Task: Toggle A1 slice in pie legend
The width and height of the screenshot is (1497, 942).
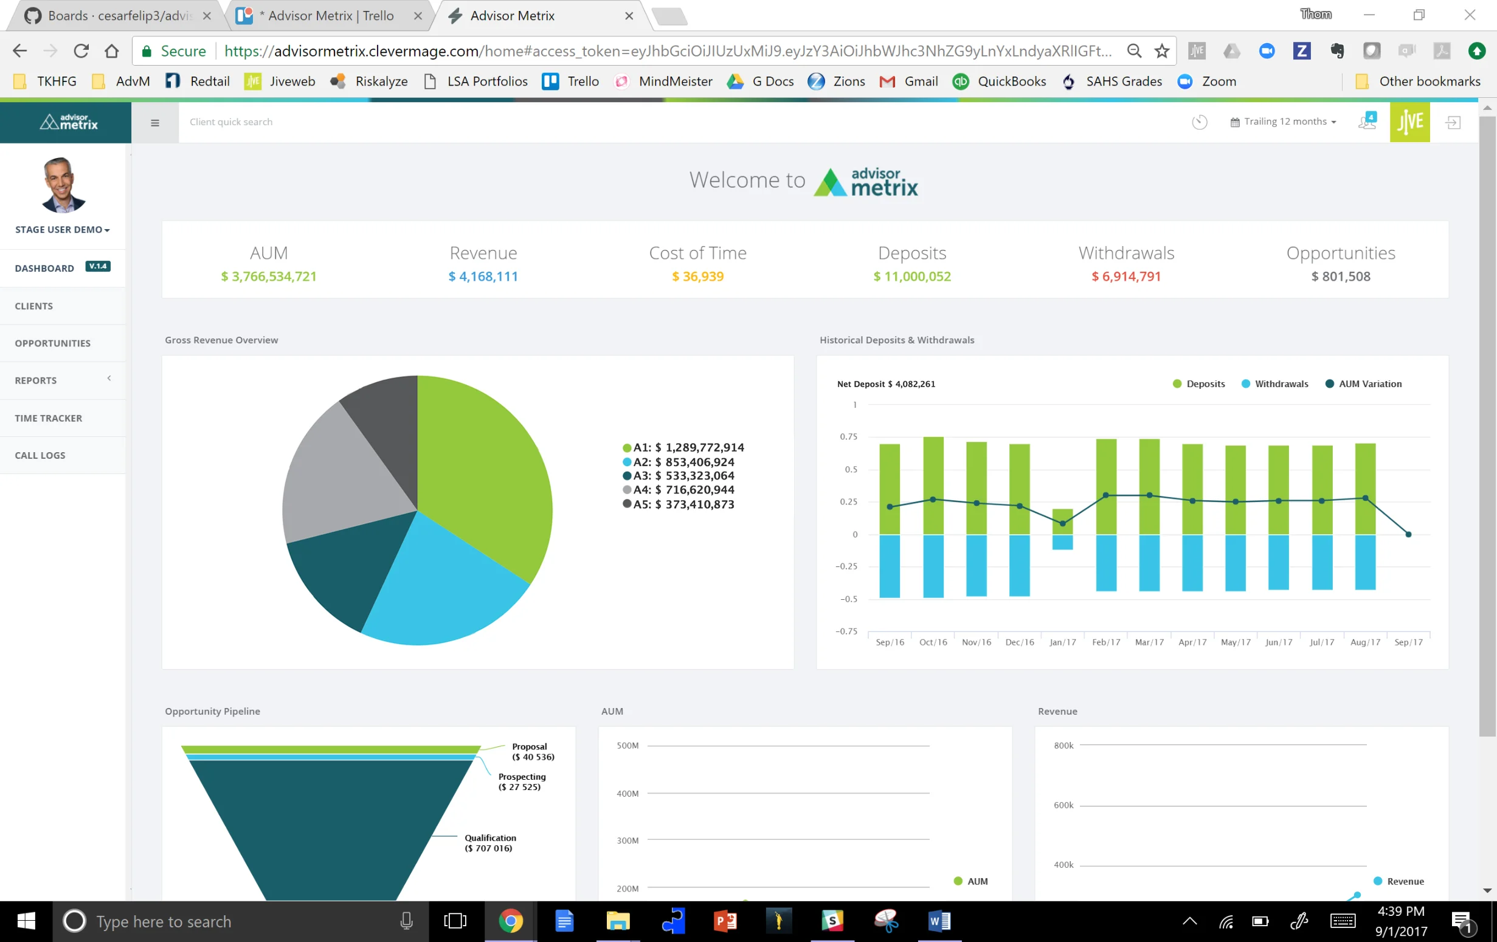Action: click(683, 447)
